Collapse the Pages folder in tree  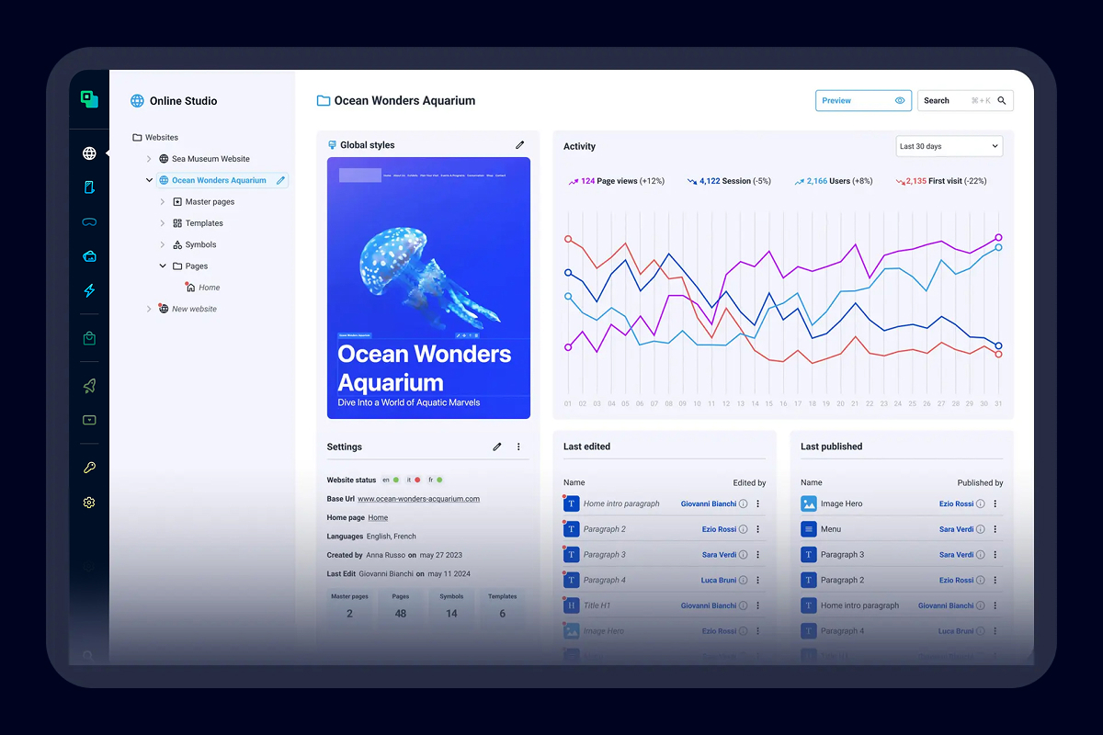pyautogui.click(x=163, y=266)
